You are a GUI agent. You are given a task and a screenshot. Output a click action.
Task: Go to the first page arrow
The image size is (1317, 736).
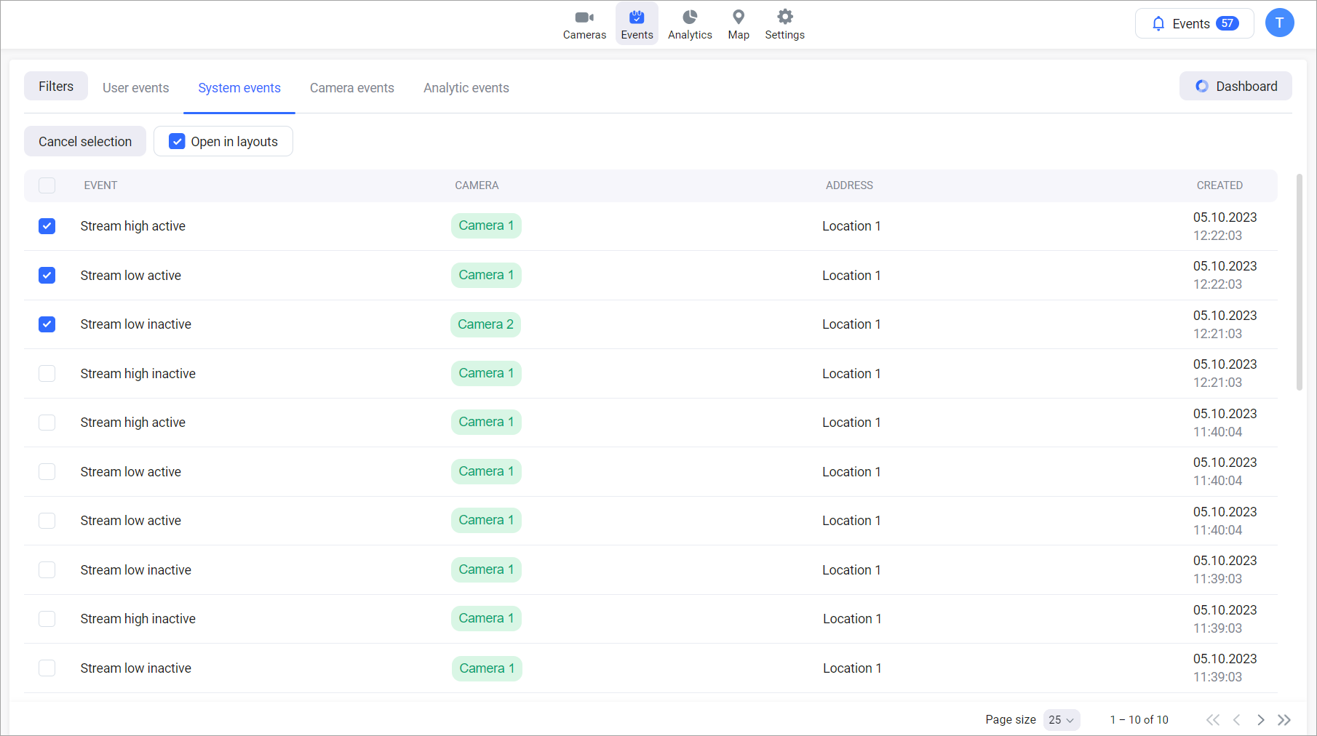pos(1212,720)
